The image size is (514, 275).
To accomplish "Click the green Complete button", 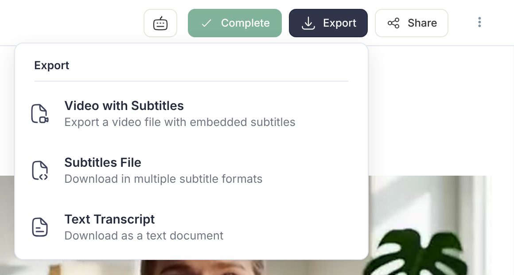I will (x=235, y=23).
